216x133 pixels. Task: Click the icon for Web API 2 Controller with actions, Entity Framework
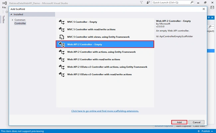(x=61, y=52)
